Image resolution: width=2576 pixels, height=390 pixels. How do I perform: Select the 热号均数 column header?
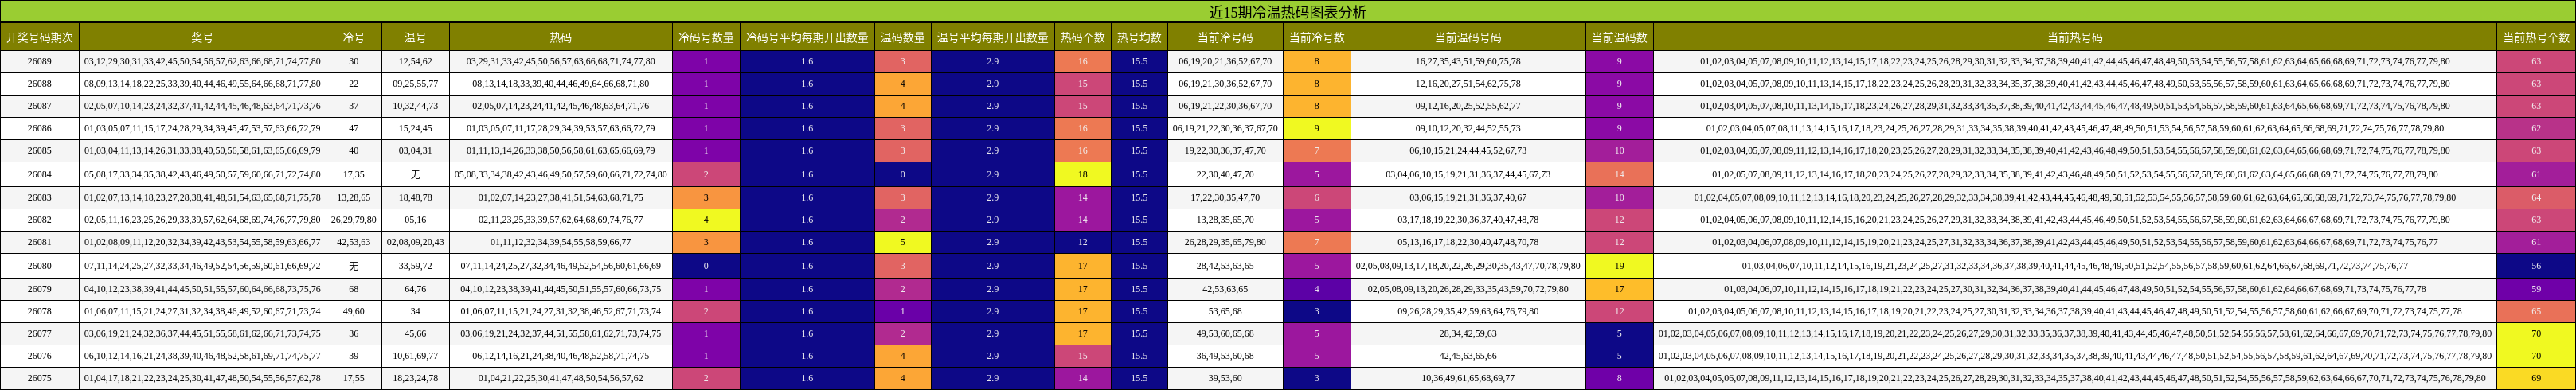1139,38
